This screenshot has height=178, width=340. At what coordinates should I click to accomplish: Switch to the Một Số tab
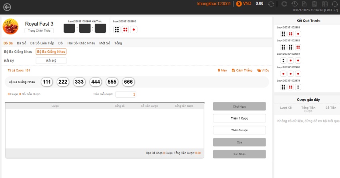click(104, 43)
